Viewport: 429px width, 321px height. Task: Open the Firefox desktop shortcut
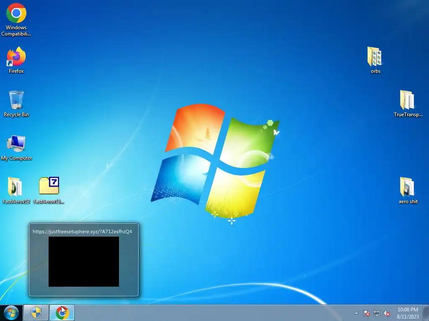pyautogui.click(x=16, y=60)
